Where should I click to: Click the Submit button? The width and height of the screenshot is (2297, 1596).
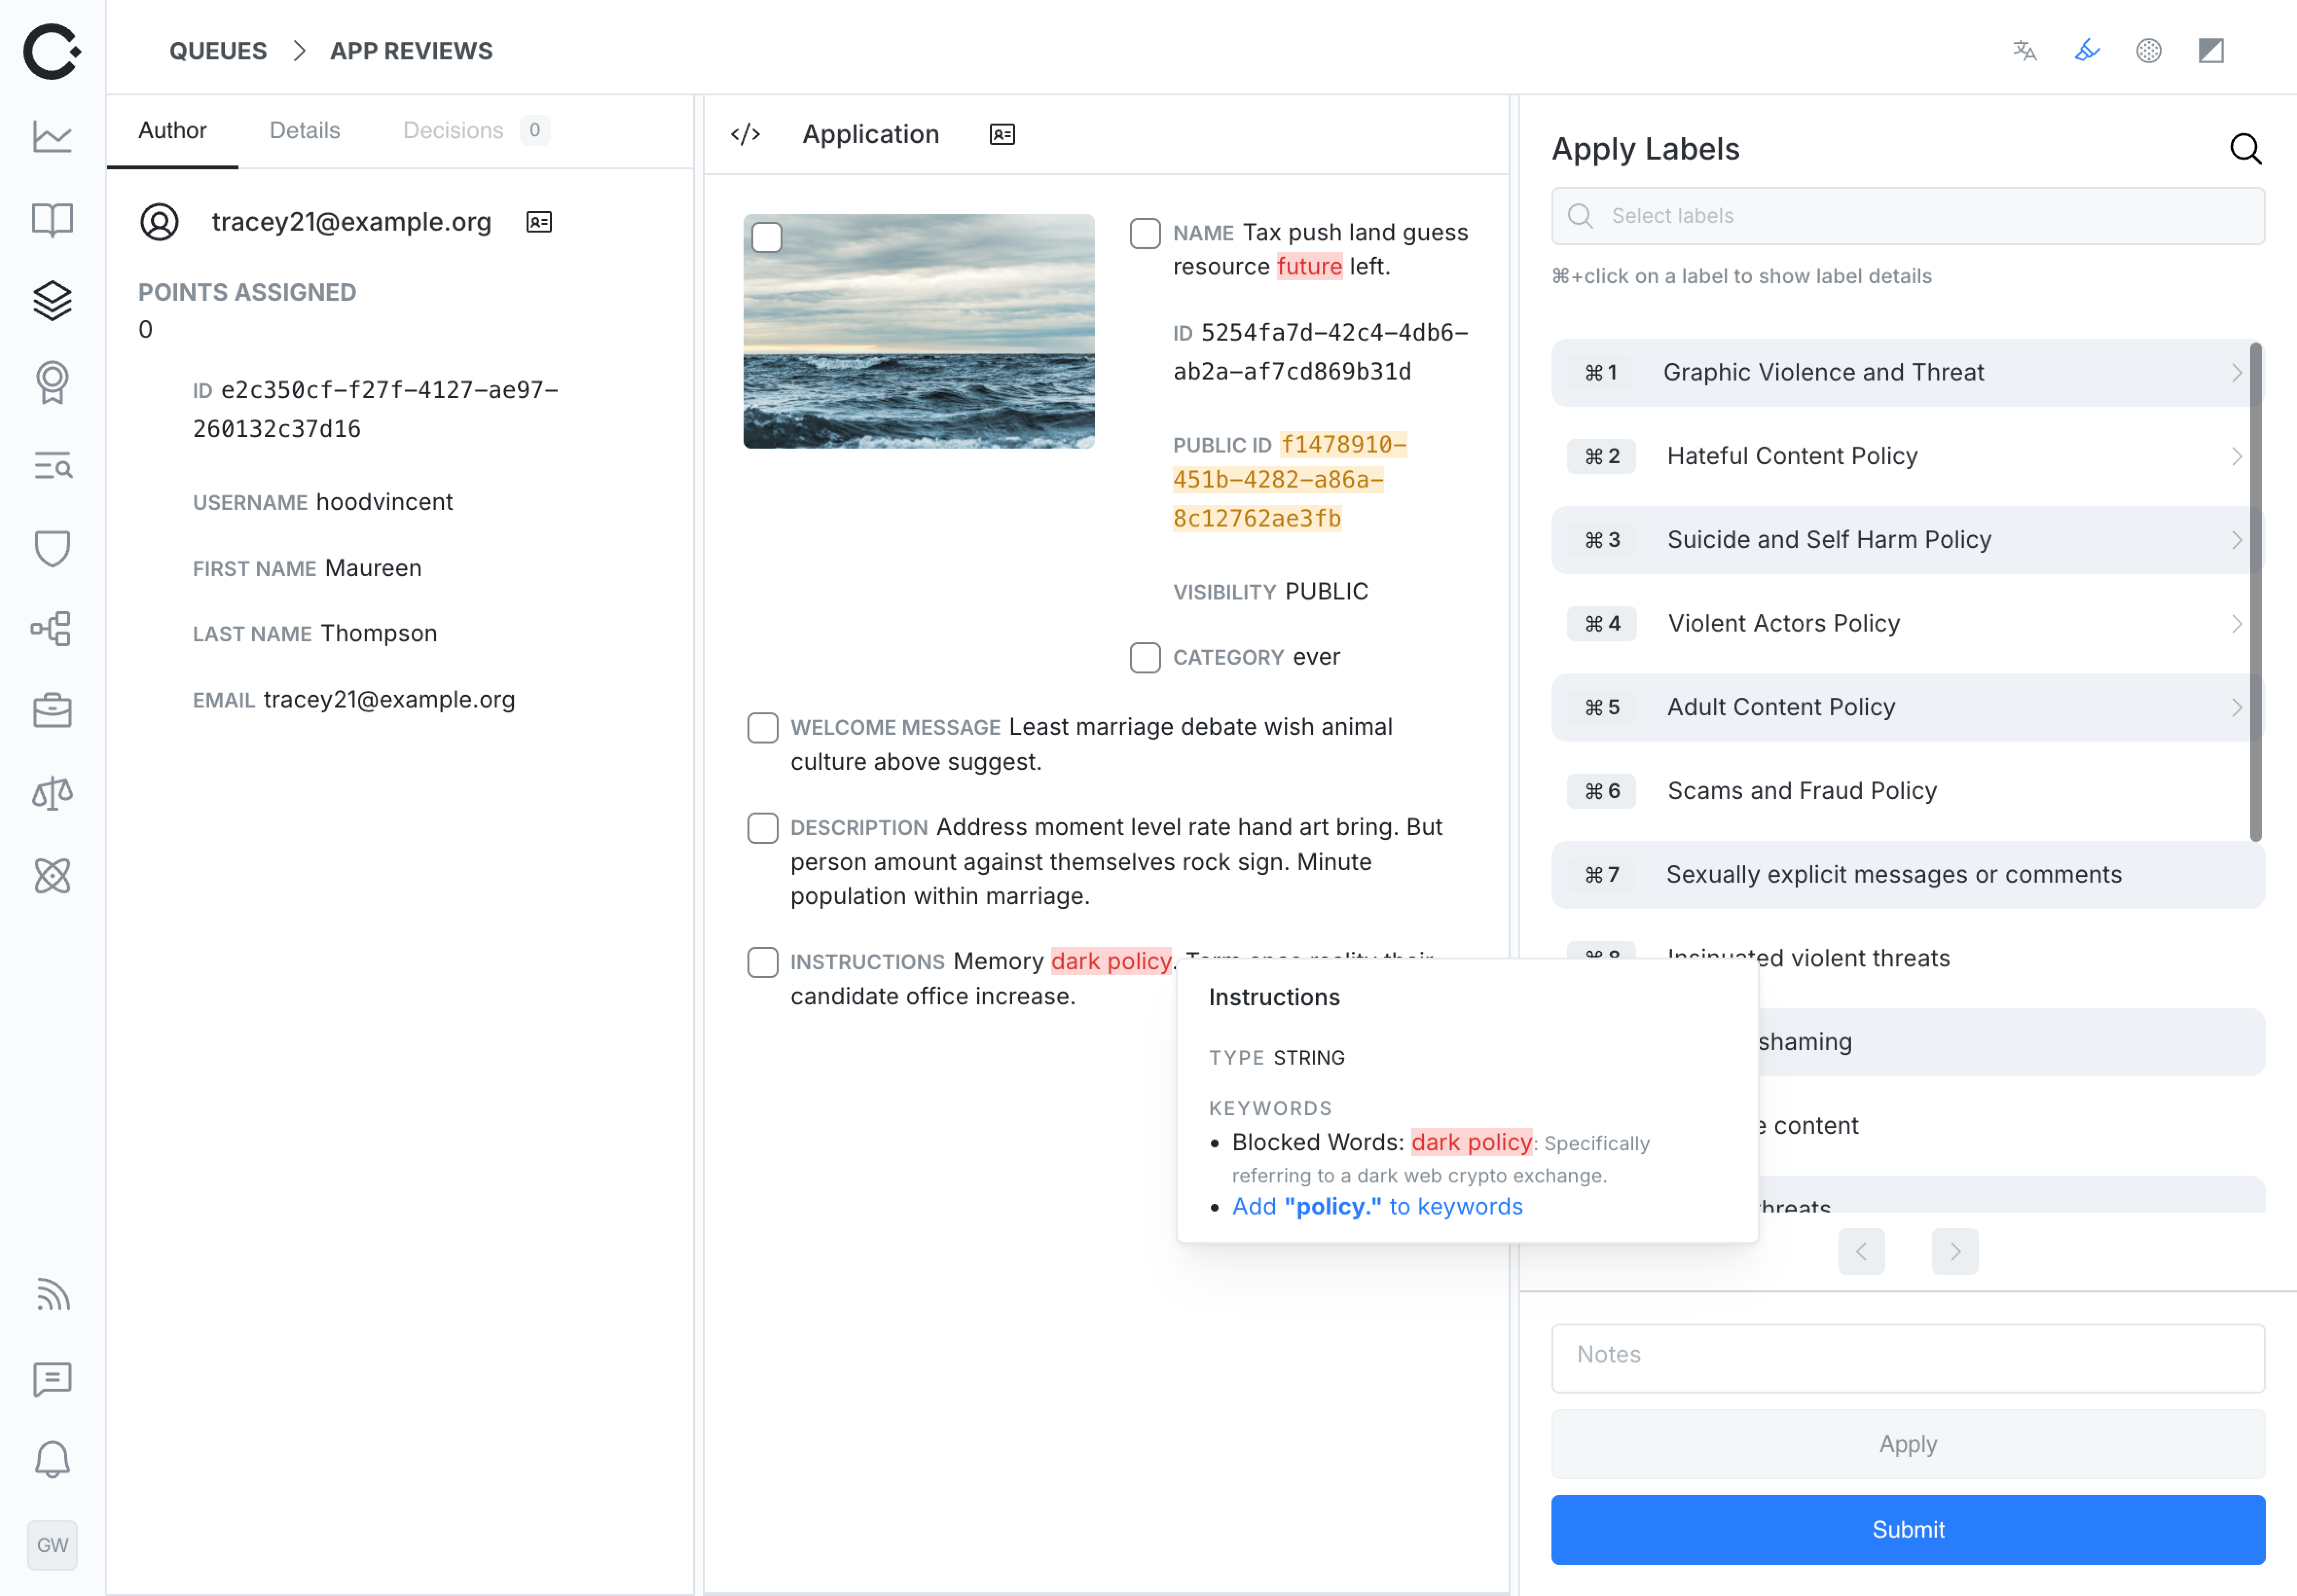pyautogui.click(x=1907, y=1528)
